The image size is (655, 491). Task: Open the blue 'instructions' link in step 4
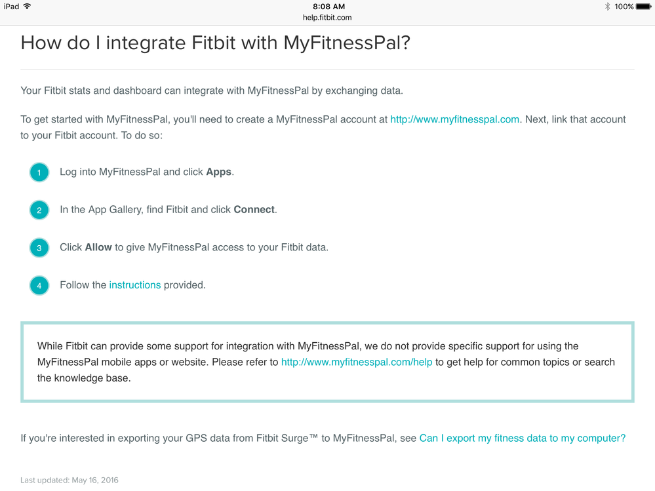(135, 285)
